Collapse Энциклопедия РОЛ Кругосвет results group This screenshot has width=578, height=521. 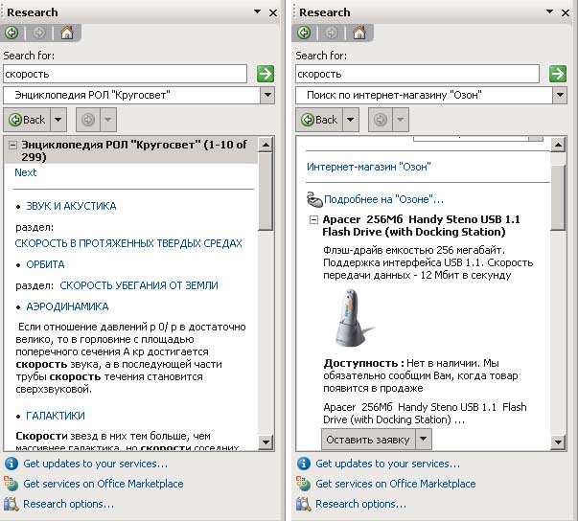(x=12, y=145)
